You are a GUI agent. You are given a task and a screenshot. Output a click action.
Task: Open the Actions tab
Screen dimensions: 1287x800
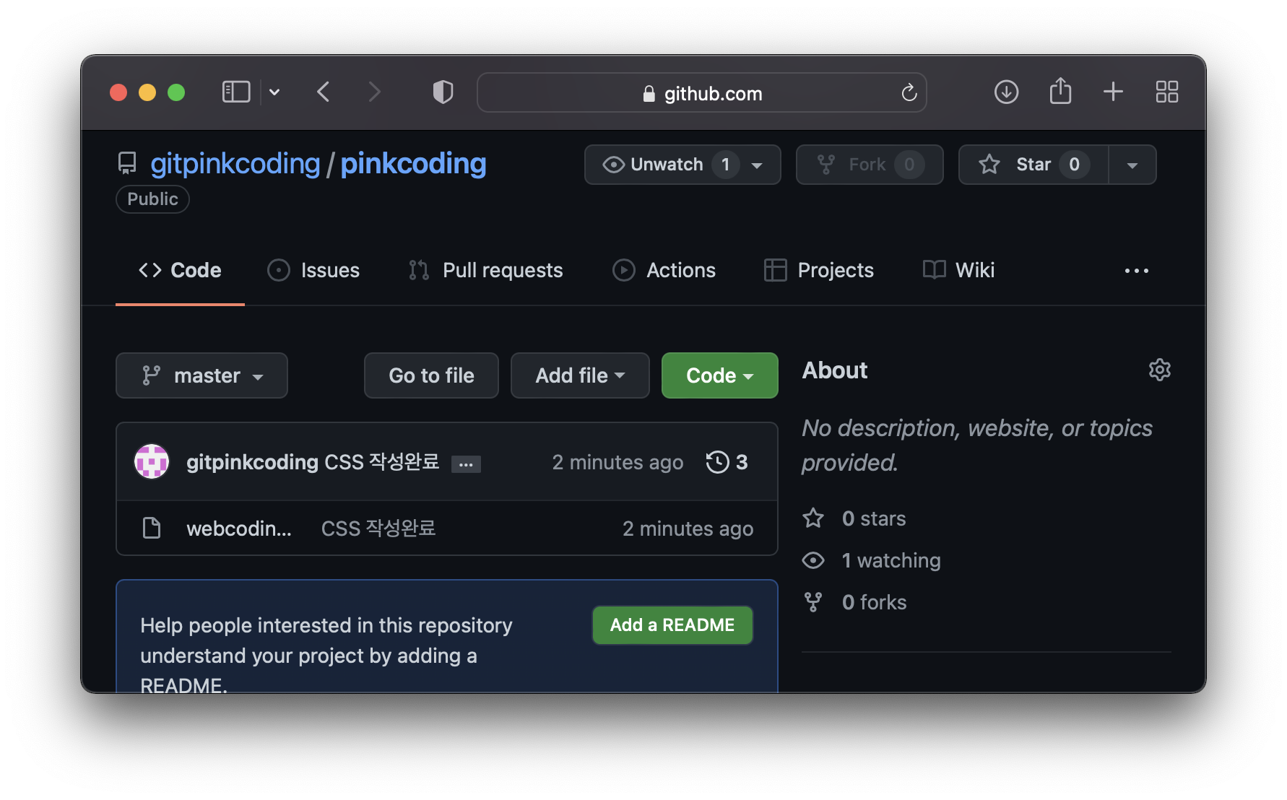(664, 270)
